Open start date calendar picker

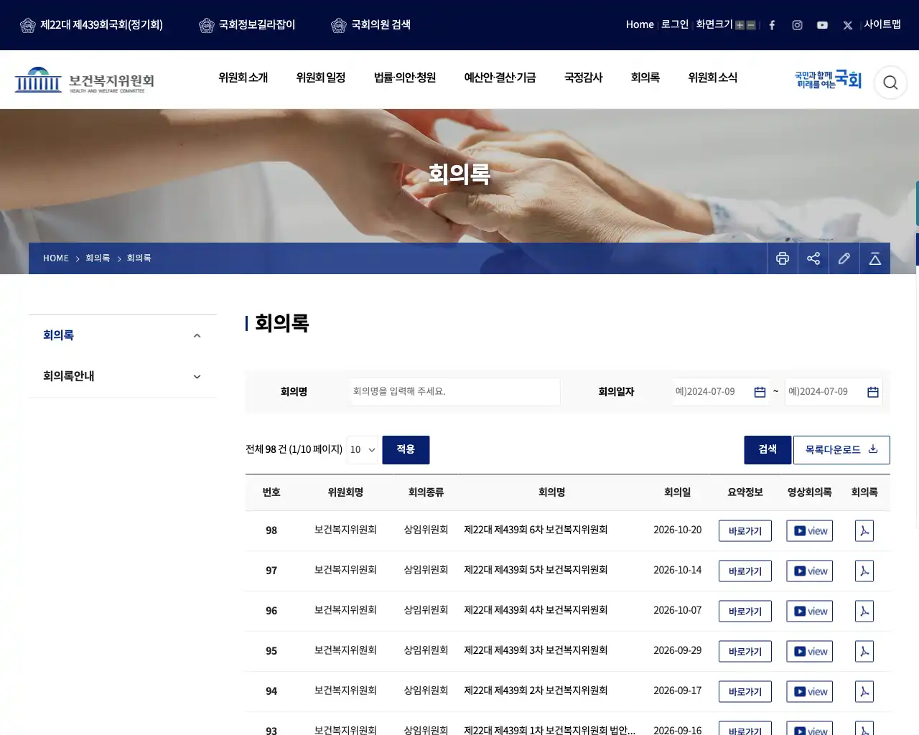pyautogui.click(x=760, y=392)
